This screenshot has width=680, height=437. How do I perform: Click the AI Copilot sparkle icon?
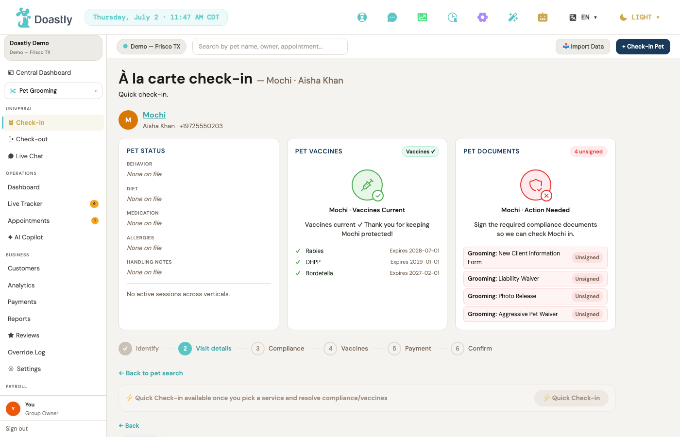click(10, 237)
